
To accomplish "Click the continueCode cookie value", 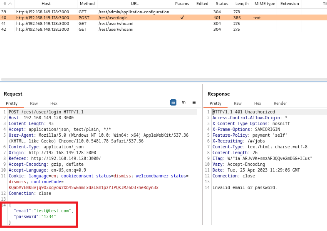I will [84, 188].
